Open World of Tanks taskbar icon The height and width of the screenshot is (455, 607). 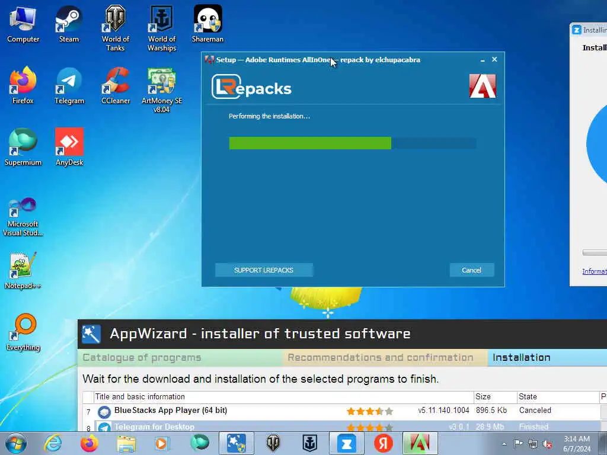coord(273,443)
